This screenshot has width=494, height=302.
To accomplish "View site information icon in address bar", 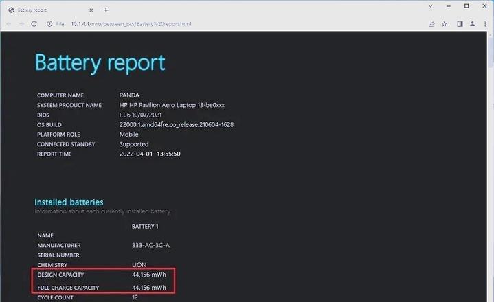I will 49,24.
